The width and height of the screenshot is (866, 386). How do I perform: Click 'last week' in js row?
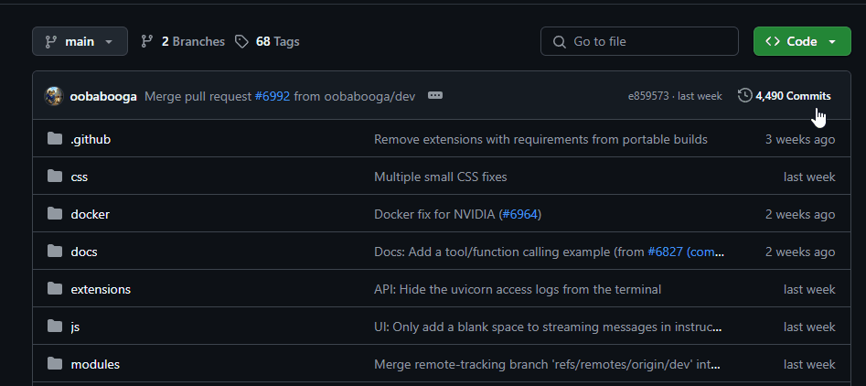809,327
